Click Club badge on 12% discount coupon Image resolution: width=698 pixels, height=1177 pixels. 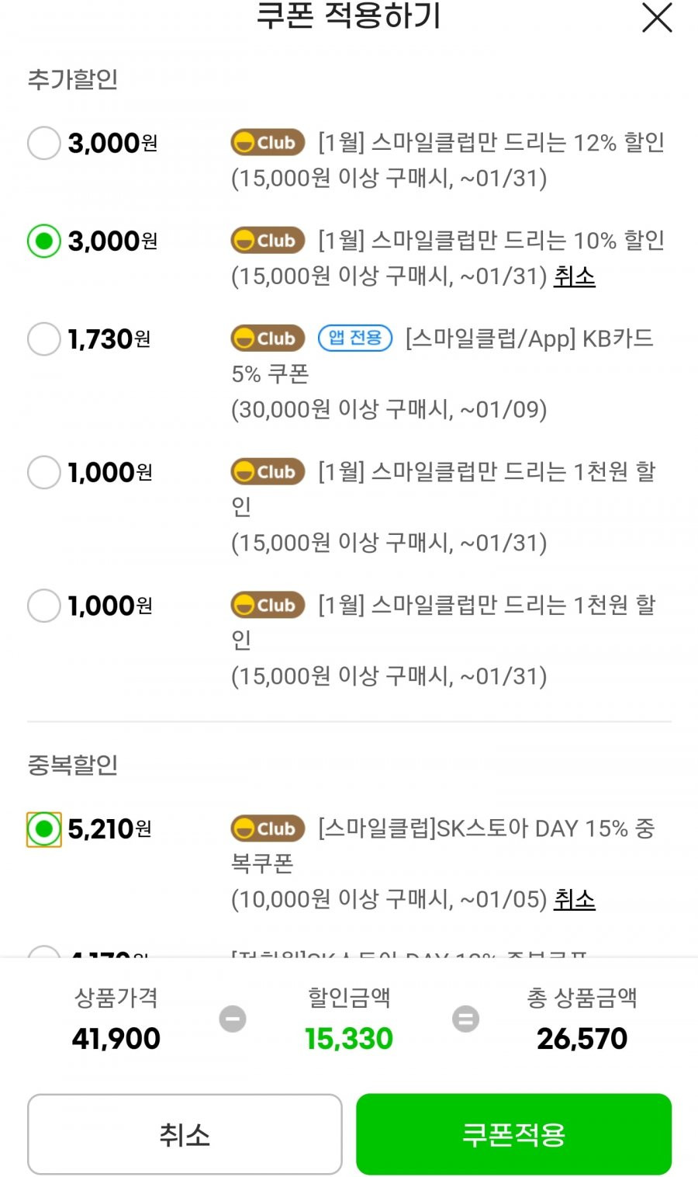pyautogui.click(x=268, y=142)
